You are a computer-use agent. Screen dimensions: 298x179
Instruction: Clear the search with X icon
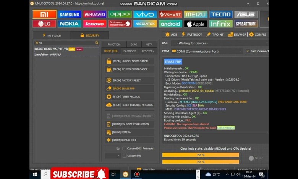[37, 43]
